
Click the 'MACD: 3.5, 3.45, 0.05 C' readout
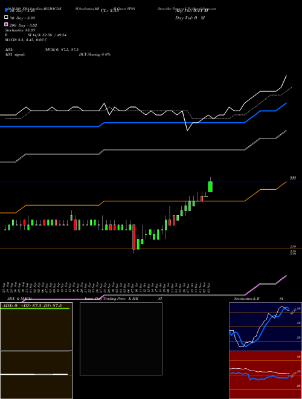26,40
